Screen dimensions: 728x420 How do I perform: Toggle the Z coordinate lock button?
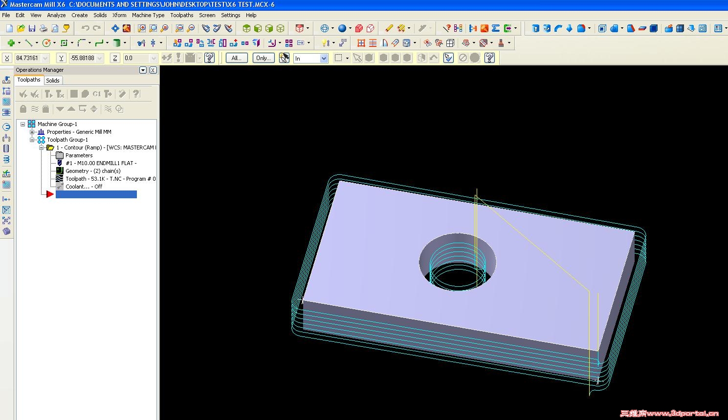[115, 58]
